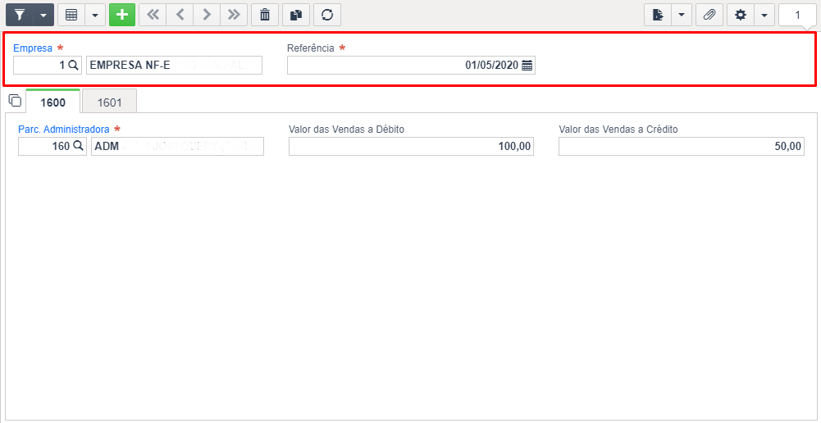Focus the Parc. Administradora code field

tap(52, 147)
